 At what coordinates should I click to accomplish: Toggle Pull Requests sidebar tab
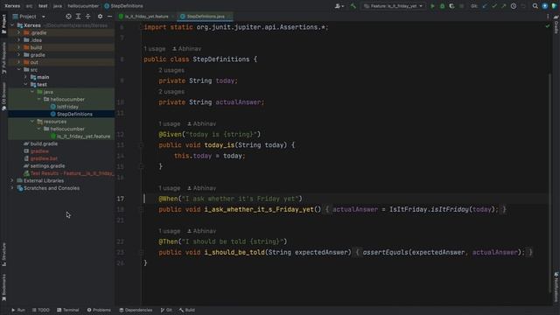(x=3, y=58)
